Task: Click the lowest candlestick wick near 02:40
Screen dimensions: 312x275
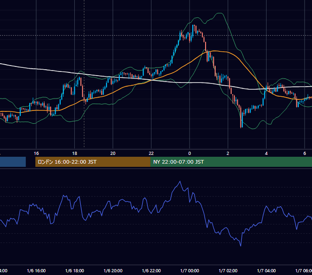Action: (x=241, y=127)
